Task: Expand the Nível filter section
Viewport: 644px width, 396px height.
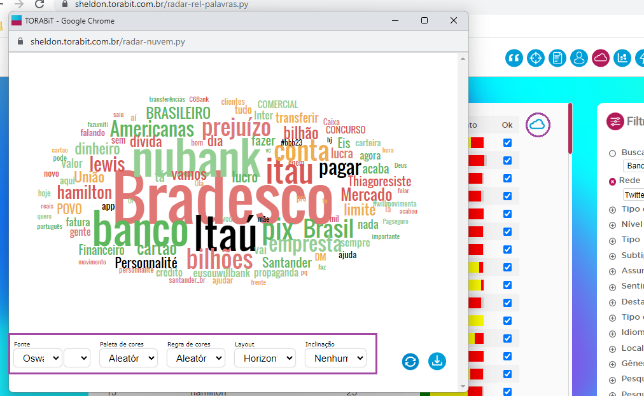Action: click(612, 225)
